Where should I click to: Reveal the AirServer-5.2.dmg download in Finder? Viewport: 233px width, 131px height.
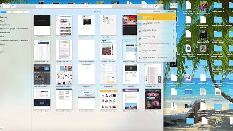click(x=173, y=37)
